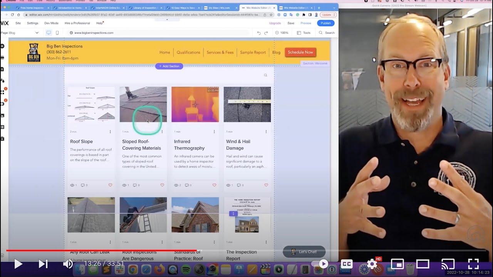Open Hire a Professional menu
The height and width of the screenshot is (277, 493).
(x=77, y=23)
